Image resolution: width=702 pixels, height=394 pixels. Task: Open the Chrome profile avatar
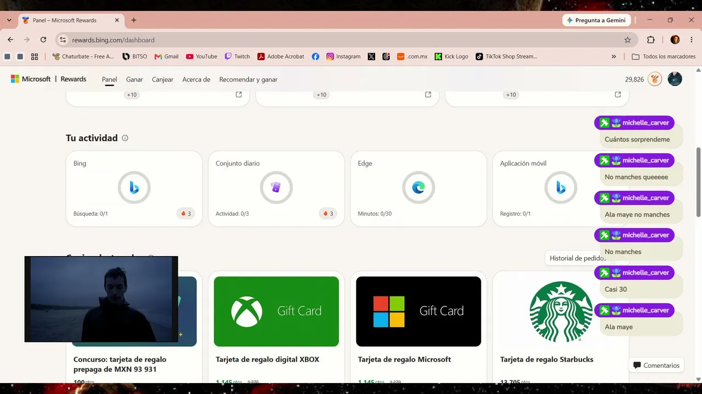click(x=675, y=40)
